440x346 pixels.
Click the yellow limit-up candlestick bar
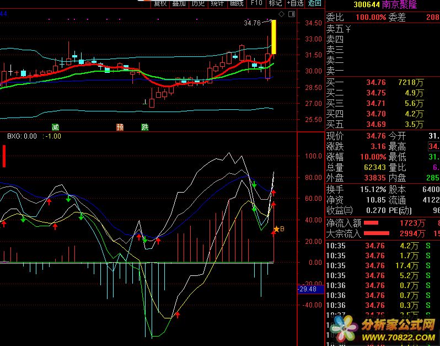click(274, 37)
